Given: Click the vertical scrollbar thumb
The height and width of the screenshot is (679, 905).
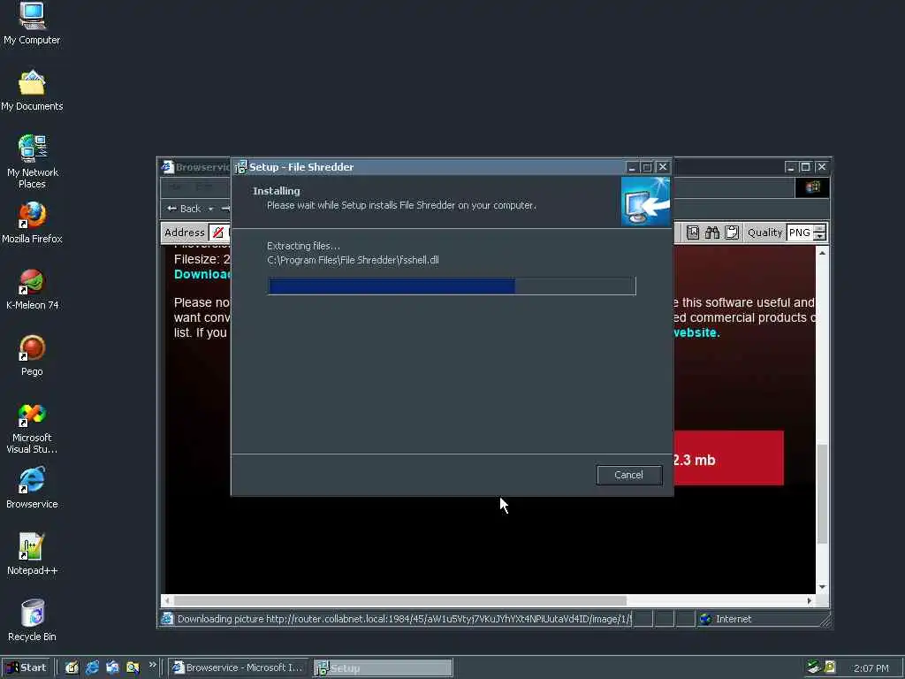Looking at the screenshot, I should pos(822,493).
